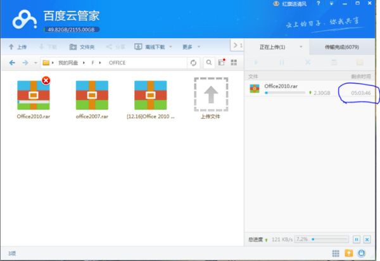Click the storage quota 49.82GB/2155.00GB bar
This screenshot has height=261, width=380.
tap(72, 30)
